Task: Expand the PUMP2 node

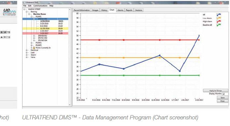Action: point(31,43)
